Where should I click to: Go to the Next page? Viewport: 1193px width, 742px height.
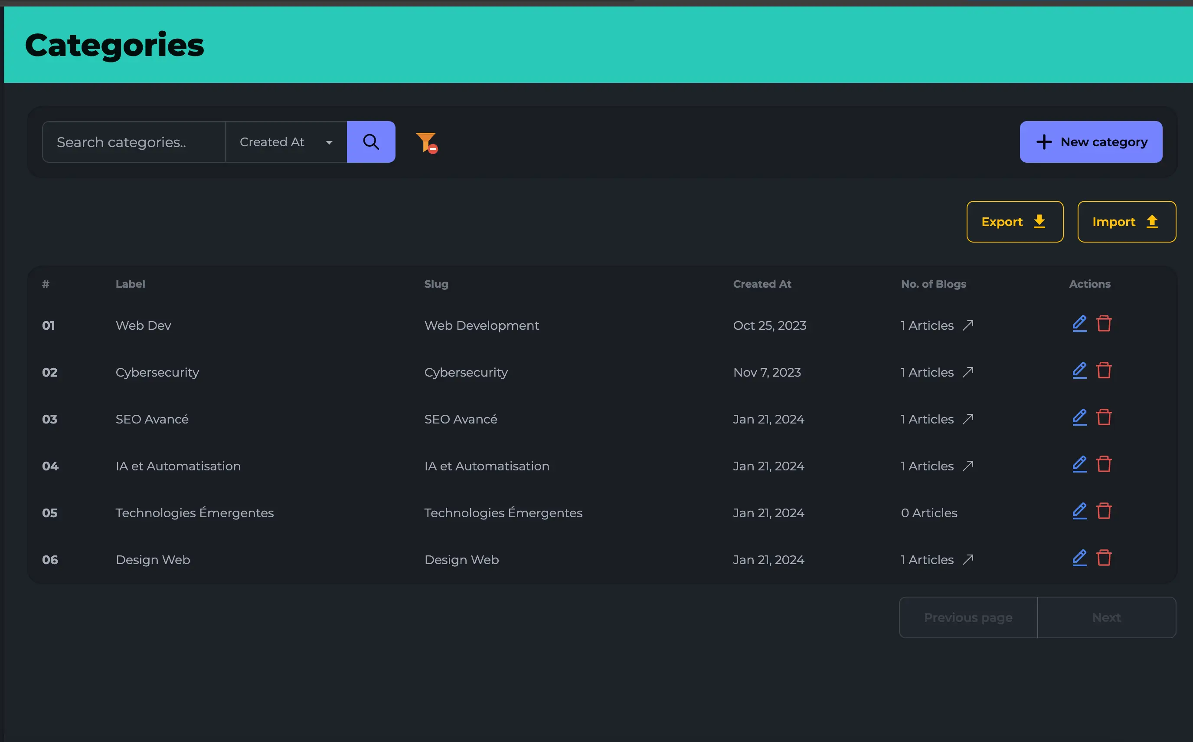1106,617
